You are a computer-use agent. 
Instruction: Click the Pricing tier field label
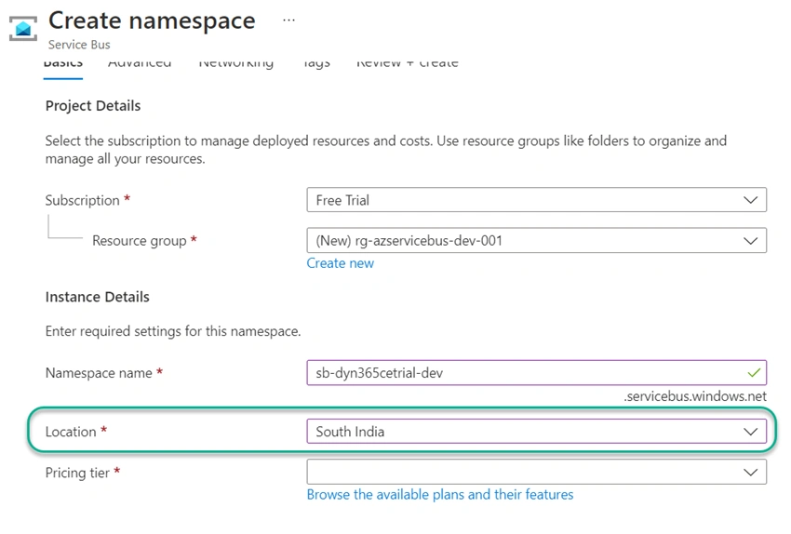77,473
